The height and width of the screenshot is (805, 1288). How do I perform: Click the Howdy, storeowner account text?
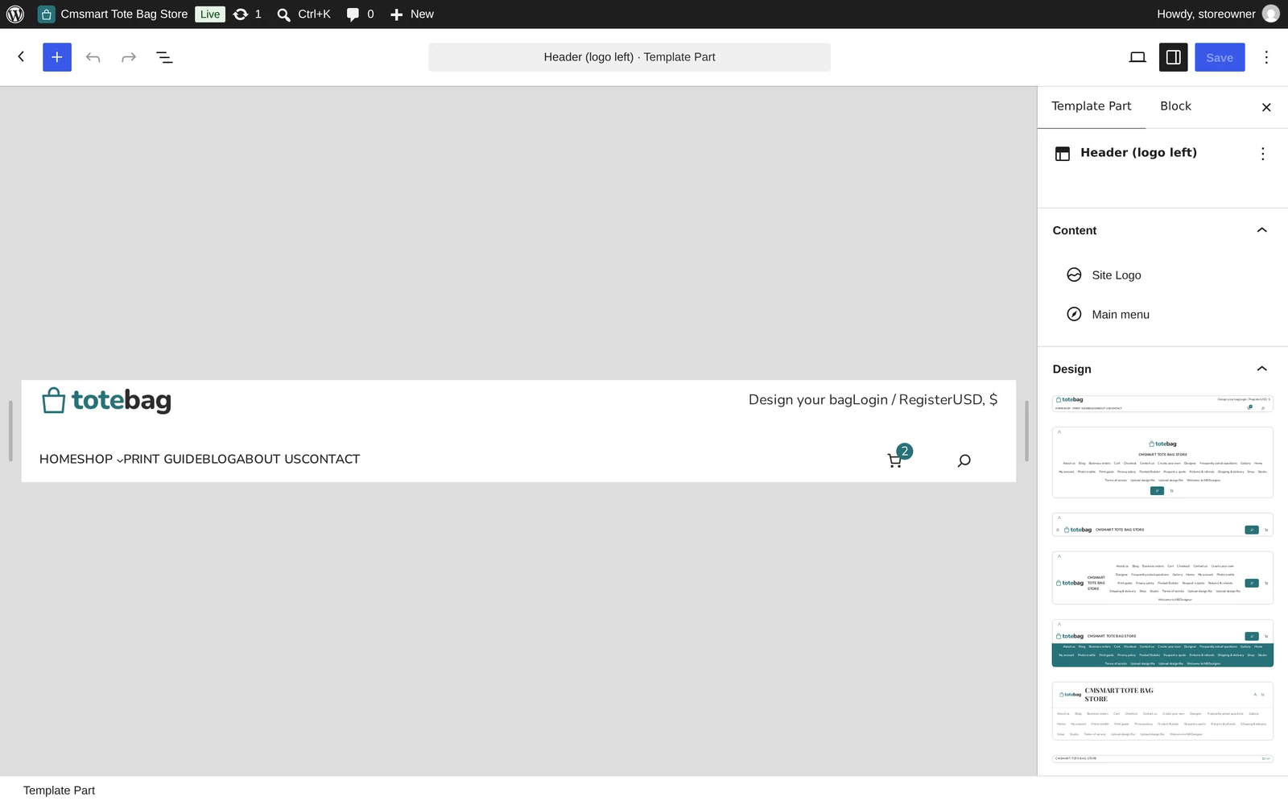tap(1206, 14)
